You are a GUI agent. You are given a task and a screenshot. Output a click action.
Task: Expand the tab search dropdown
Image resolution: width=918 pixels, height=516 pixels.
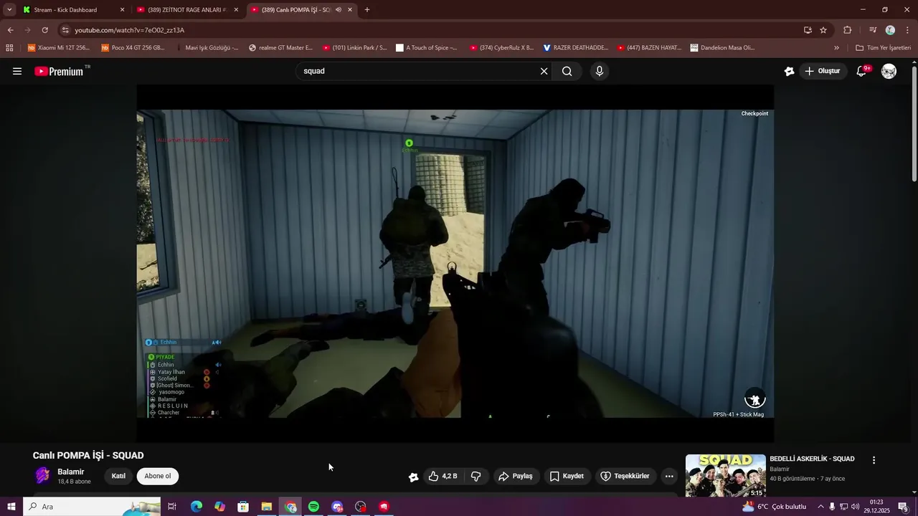tap(9, 10)
